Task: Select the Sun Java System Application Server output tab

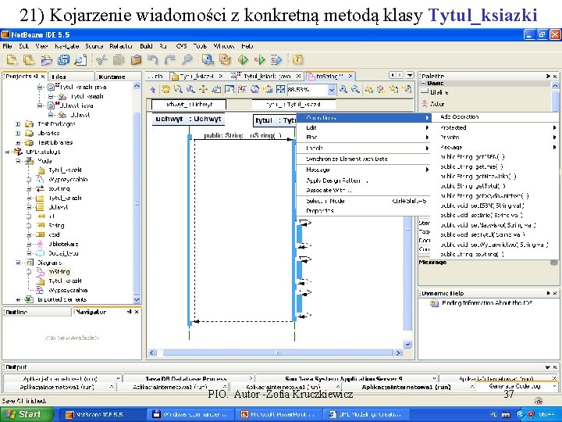Action: coord(347,378)
